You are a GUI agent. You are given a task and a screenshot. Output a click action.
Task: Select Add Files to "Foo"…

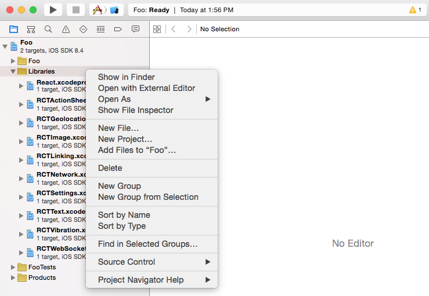pyautogui.click(x=152, y=149)
